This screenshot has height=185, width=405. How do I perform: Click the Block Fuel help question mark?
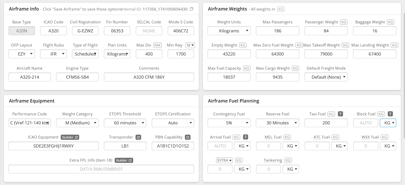(390, 114)
